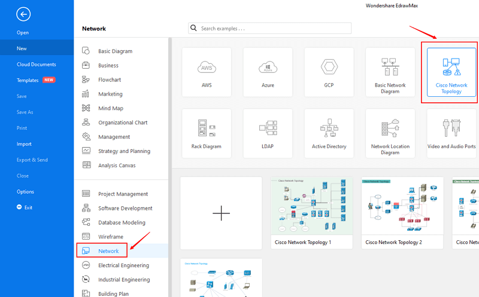Open Basic Network Diagram type
479x297 pixels.
pos(390,72)
